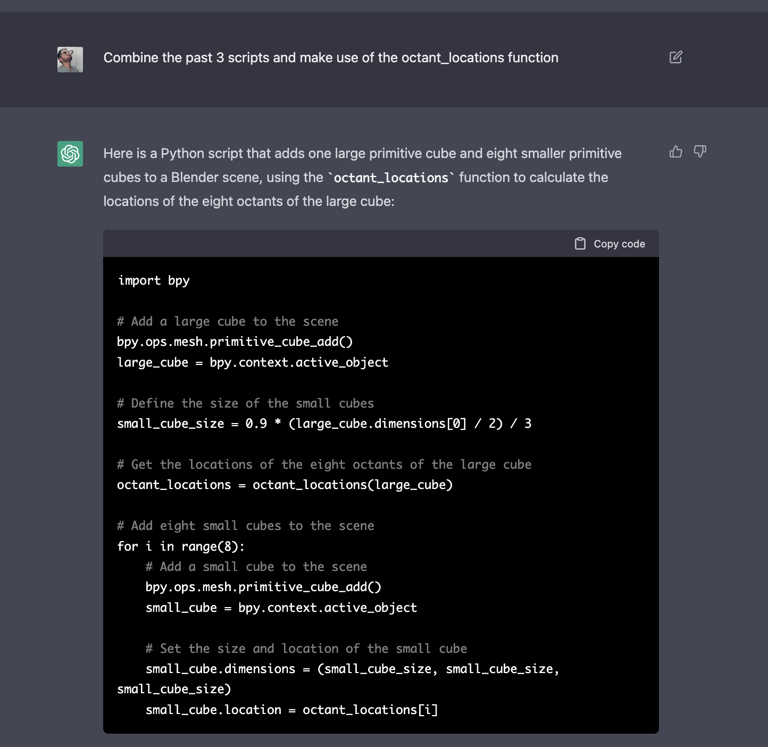Click the large_cube assignment code line
This screenshot has height=747, width=768.
click(x=253, y=362)
